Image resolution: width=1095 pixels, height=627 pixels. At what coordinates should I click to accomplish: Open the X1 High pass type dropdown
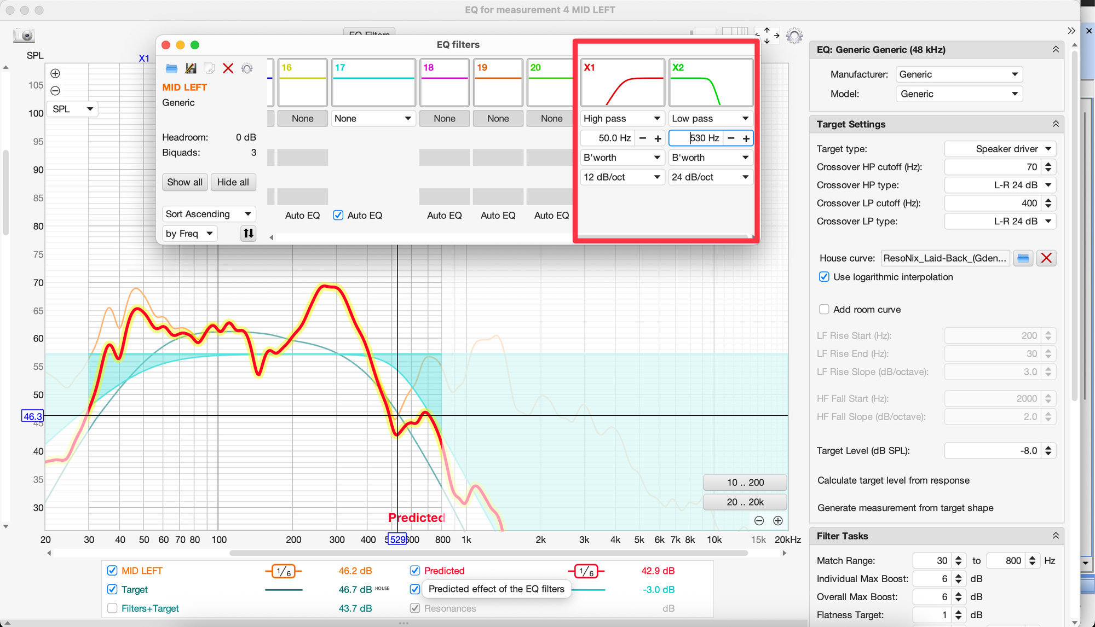point(622,119)
